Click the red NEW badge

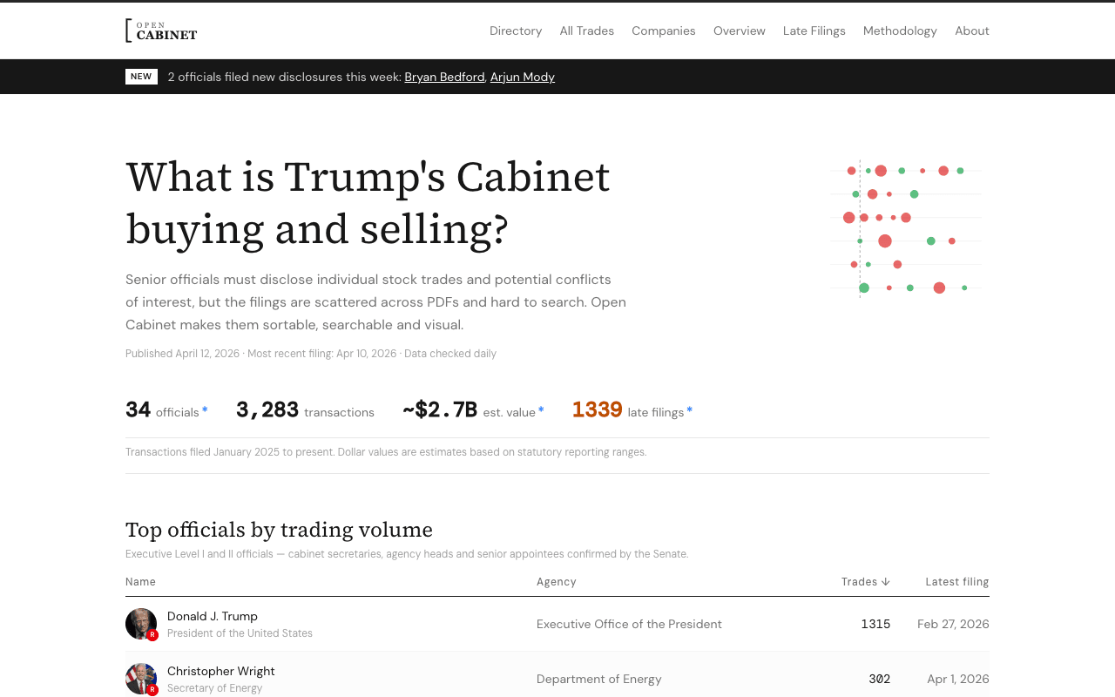(141, 76)
